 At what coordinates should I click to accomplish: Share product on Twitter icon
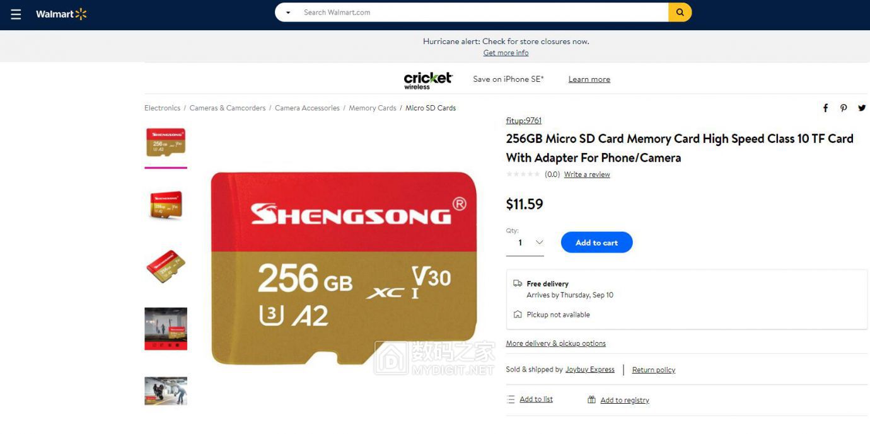click(862, 108)
